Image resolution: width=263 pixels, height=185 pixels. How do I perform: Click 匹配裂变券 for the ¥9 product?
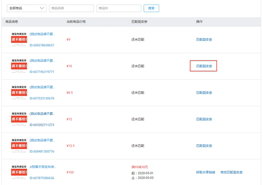coord(204,40)
